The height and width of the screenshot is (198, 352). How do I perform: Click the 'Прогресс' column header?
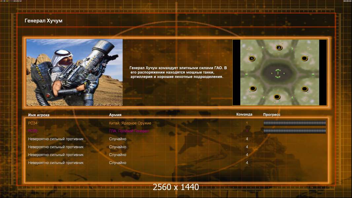point(272,115)
